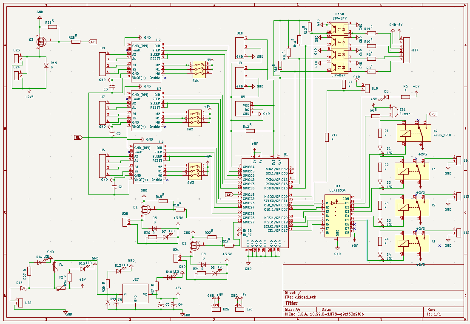Screen dimensions: 470x324
Task: Select the Q1 MOSFET symbol
Action: pyautogui.click(x=145, y=209)
